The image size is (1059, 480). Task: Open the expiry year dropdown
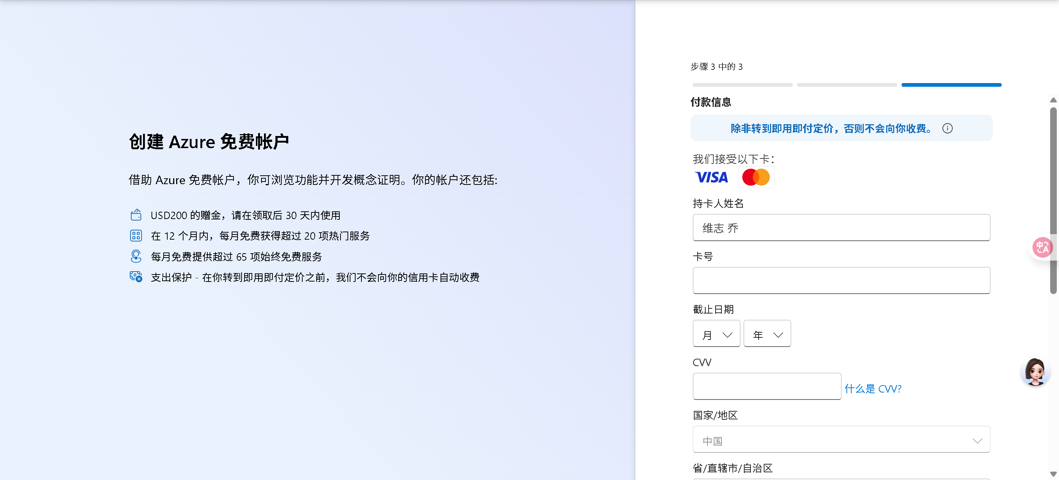pyautogui.click(x=767, y=334)
